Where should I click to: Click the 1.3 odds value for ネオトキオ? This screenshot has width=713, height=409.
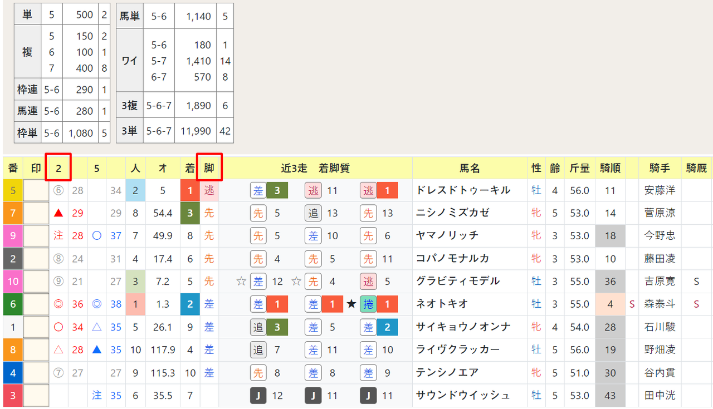(163, 304)
